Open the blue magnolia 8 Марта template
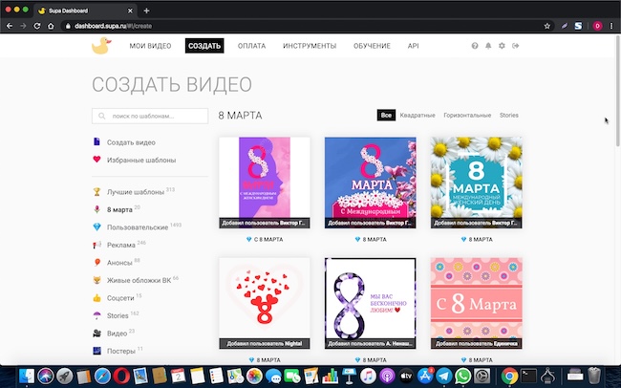 [371, 183]
